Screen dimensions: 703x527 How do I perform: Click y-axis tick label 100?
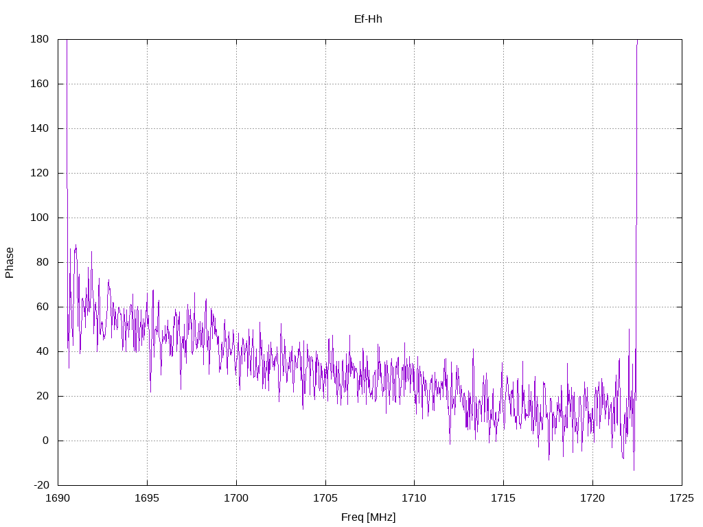coord(39,218)
